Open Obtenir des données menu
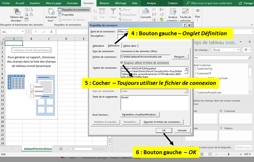The width and height of the screenshot is (254, 162). (x=17, y=15)
